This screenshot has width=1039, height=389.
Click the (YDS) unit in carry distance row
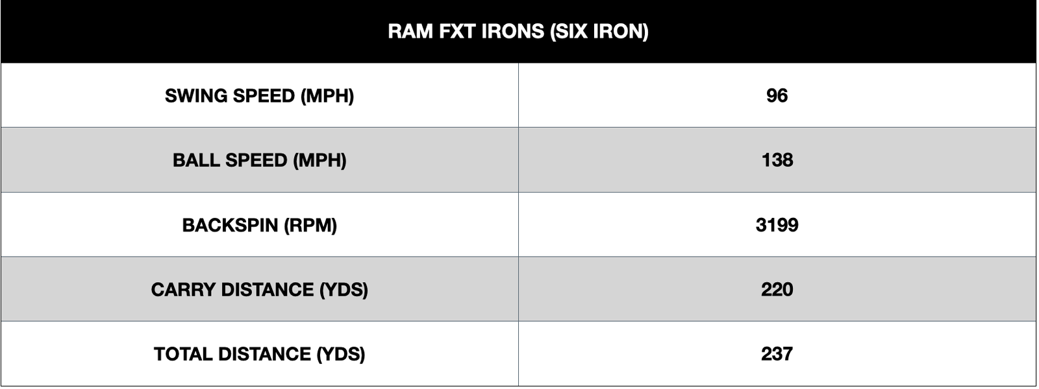pyautogui.click(x=344, y=289)
